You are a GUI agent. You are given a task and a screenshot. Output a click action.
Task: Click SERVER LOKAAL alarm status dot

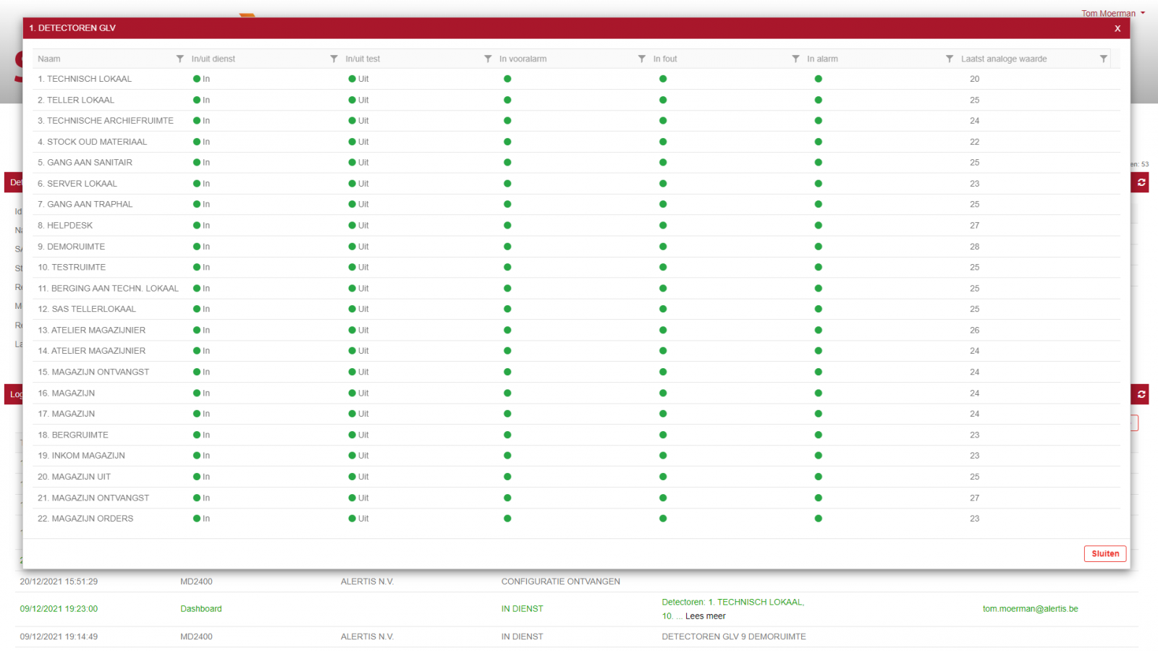pyautogui.click(x=818, y=184)
